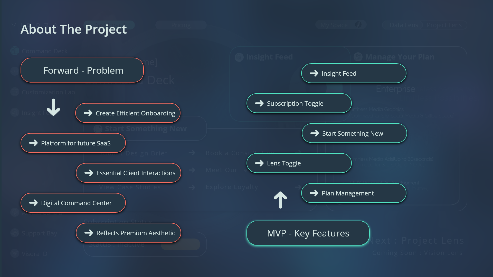
Task: Click faded Explore Loyalty link
Action: coord(232,187)
